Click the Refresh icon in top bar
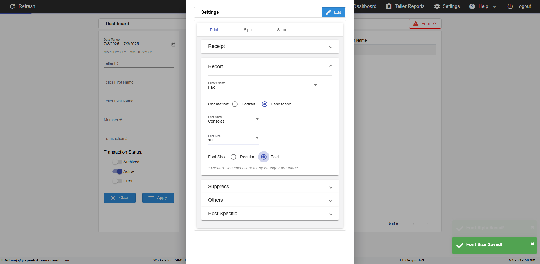 pos(12,6)
